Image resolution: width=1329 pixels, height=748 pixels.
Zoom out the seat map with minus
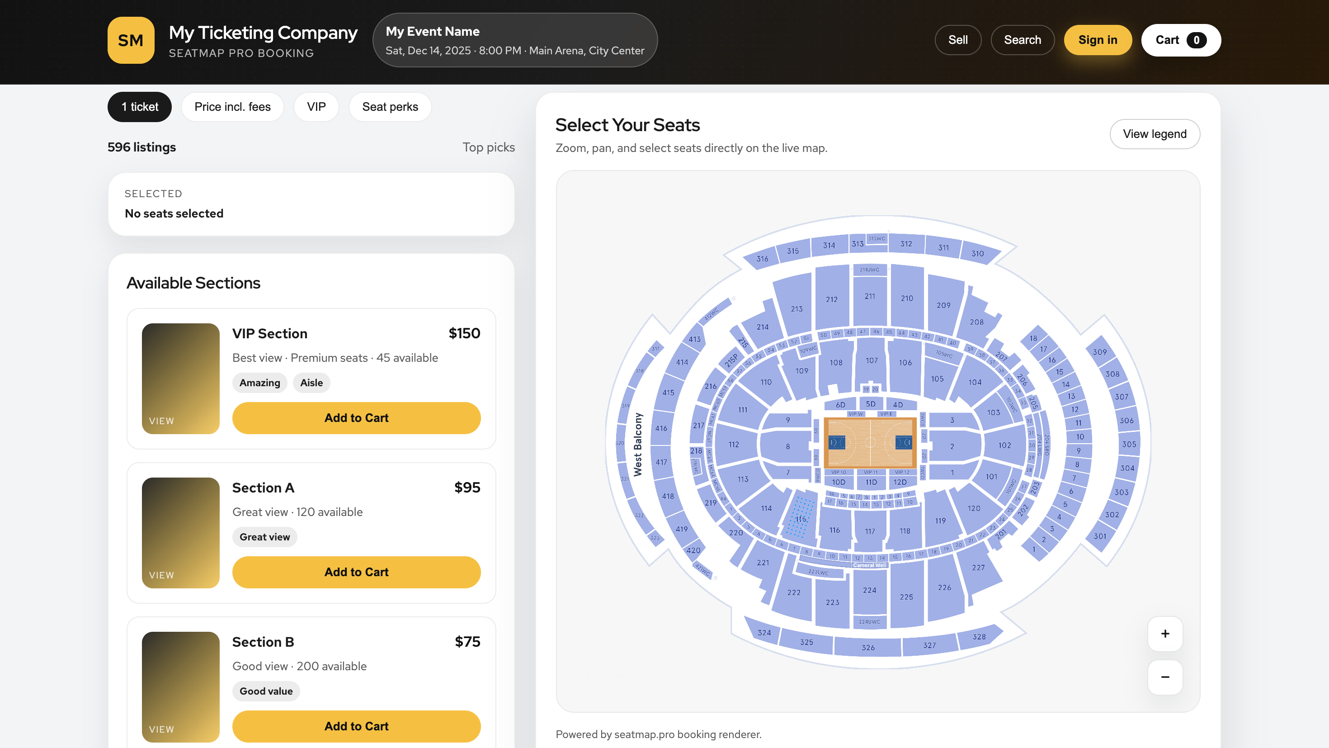pos(1165,677)
